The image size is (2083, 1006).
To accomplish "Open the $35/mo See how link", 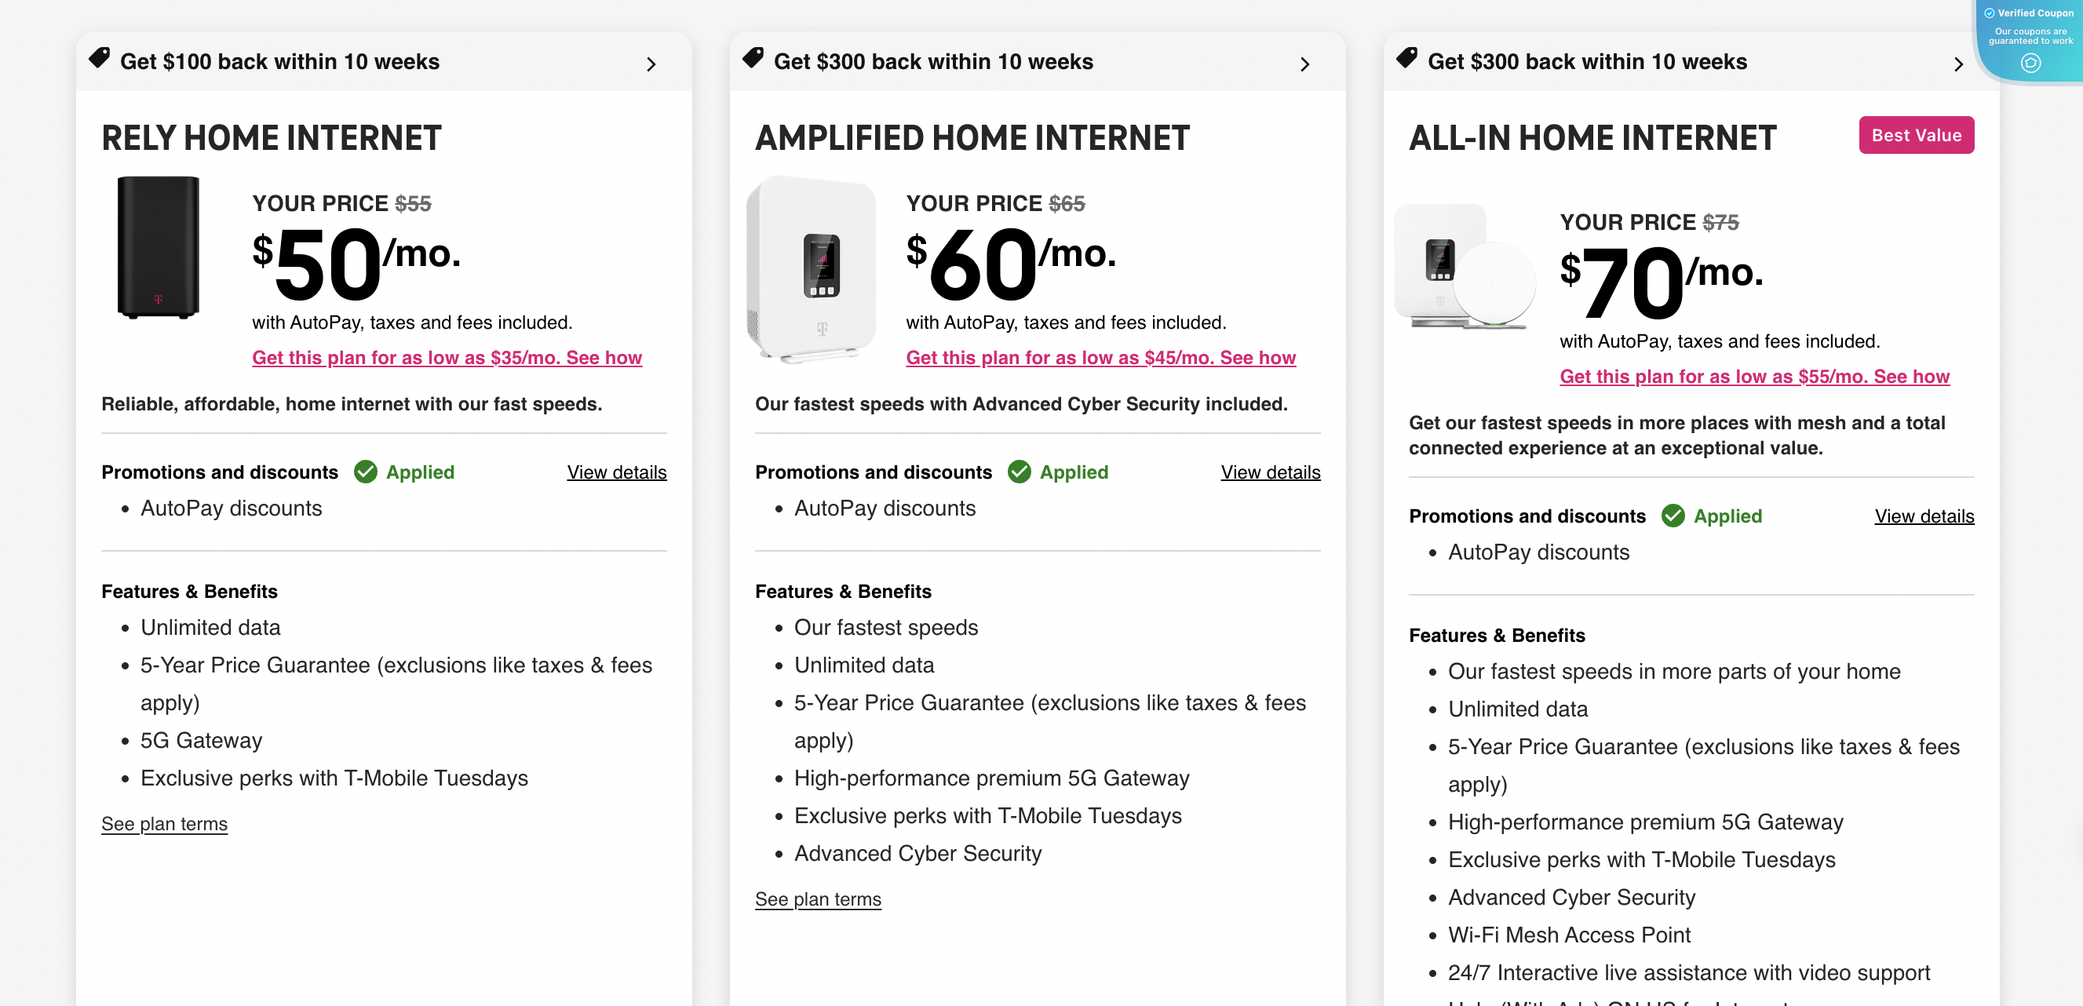I will coord(447,358).
